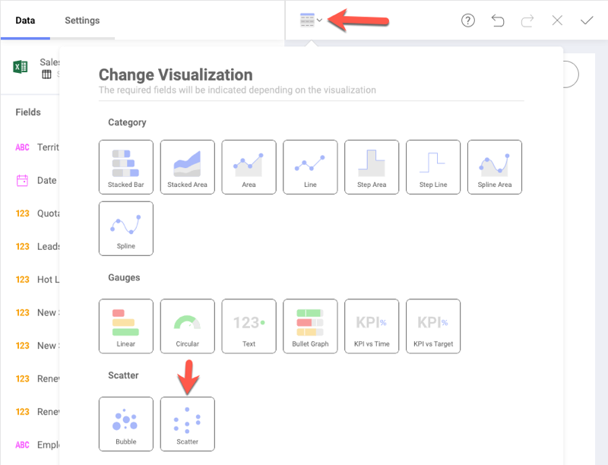Select the Linear gauge visualization
The width and height of the screenshot is (608, 465).
pos(125,326)
